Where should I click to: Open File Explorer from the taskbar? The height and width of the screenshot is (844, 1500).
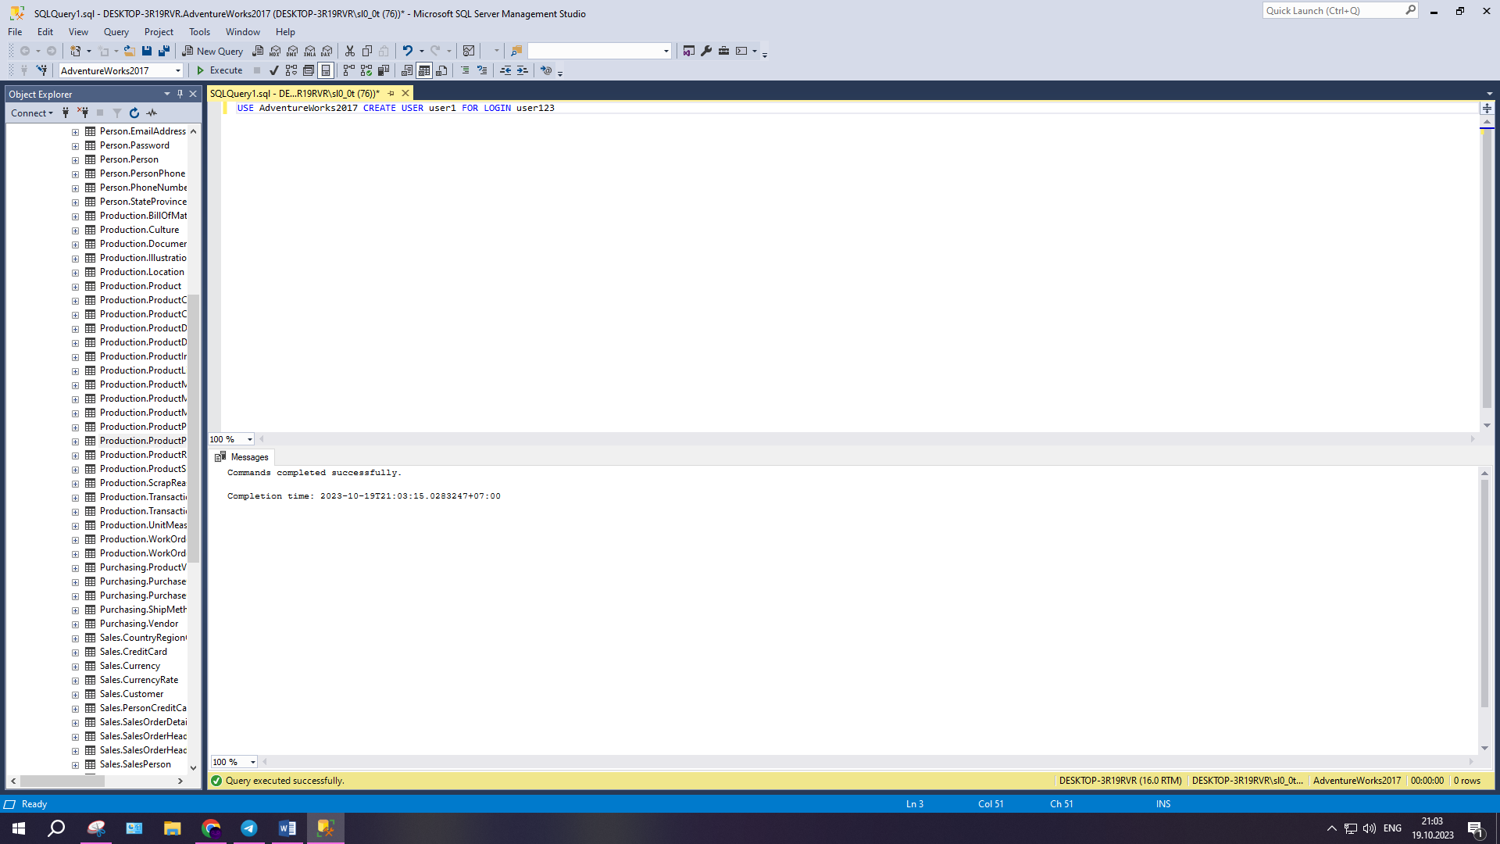click(172, 828)
